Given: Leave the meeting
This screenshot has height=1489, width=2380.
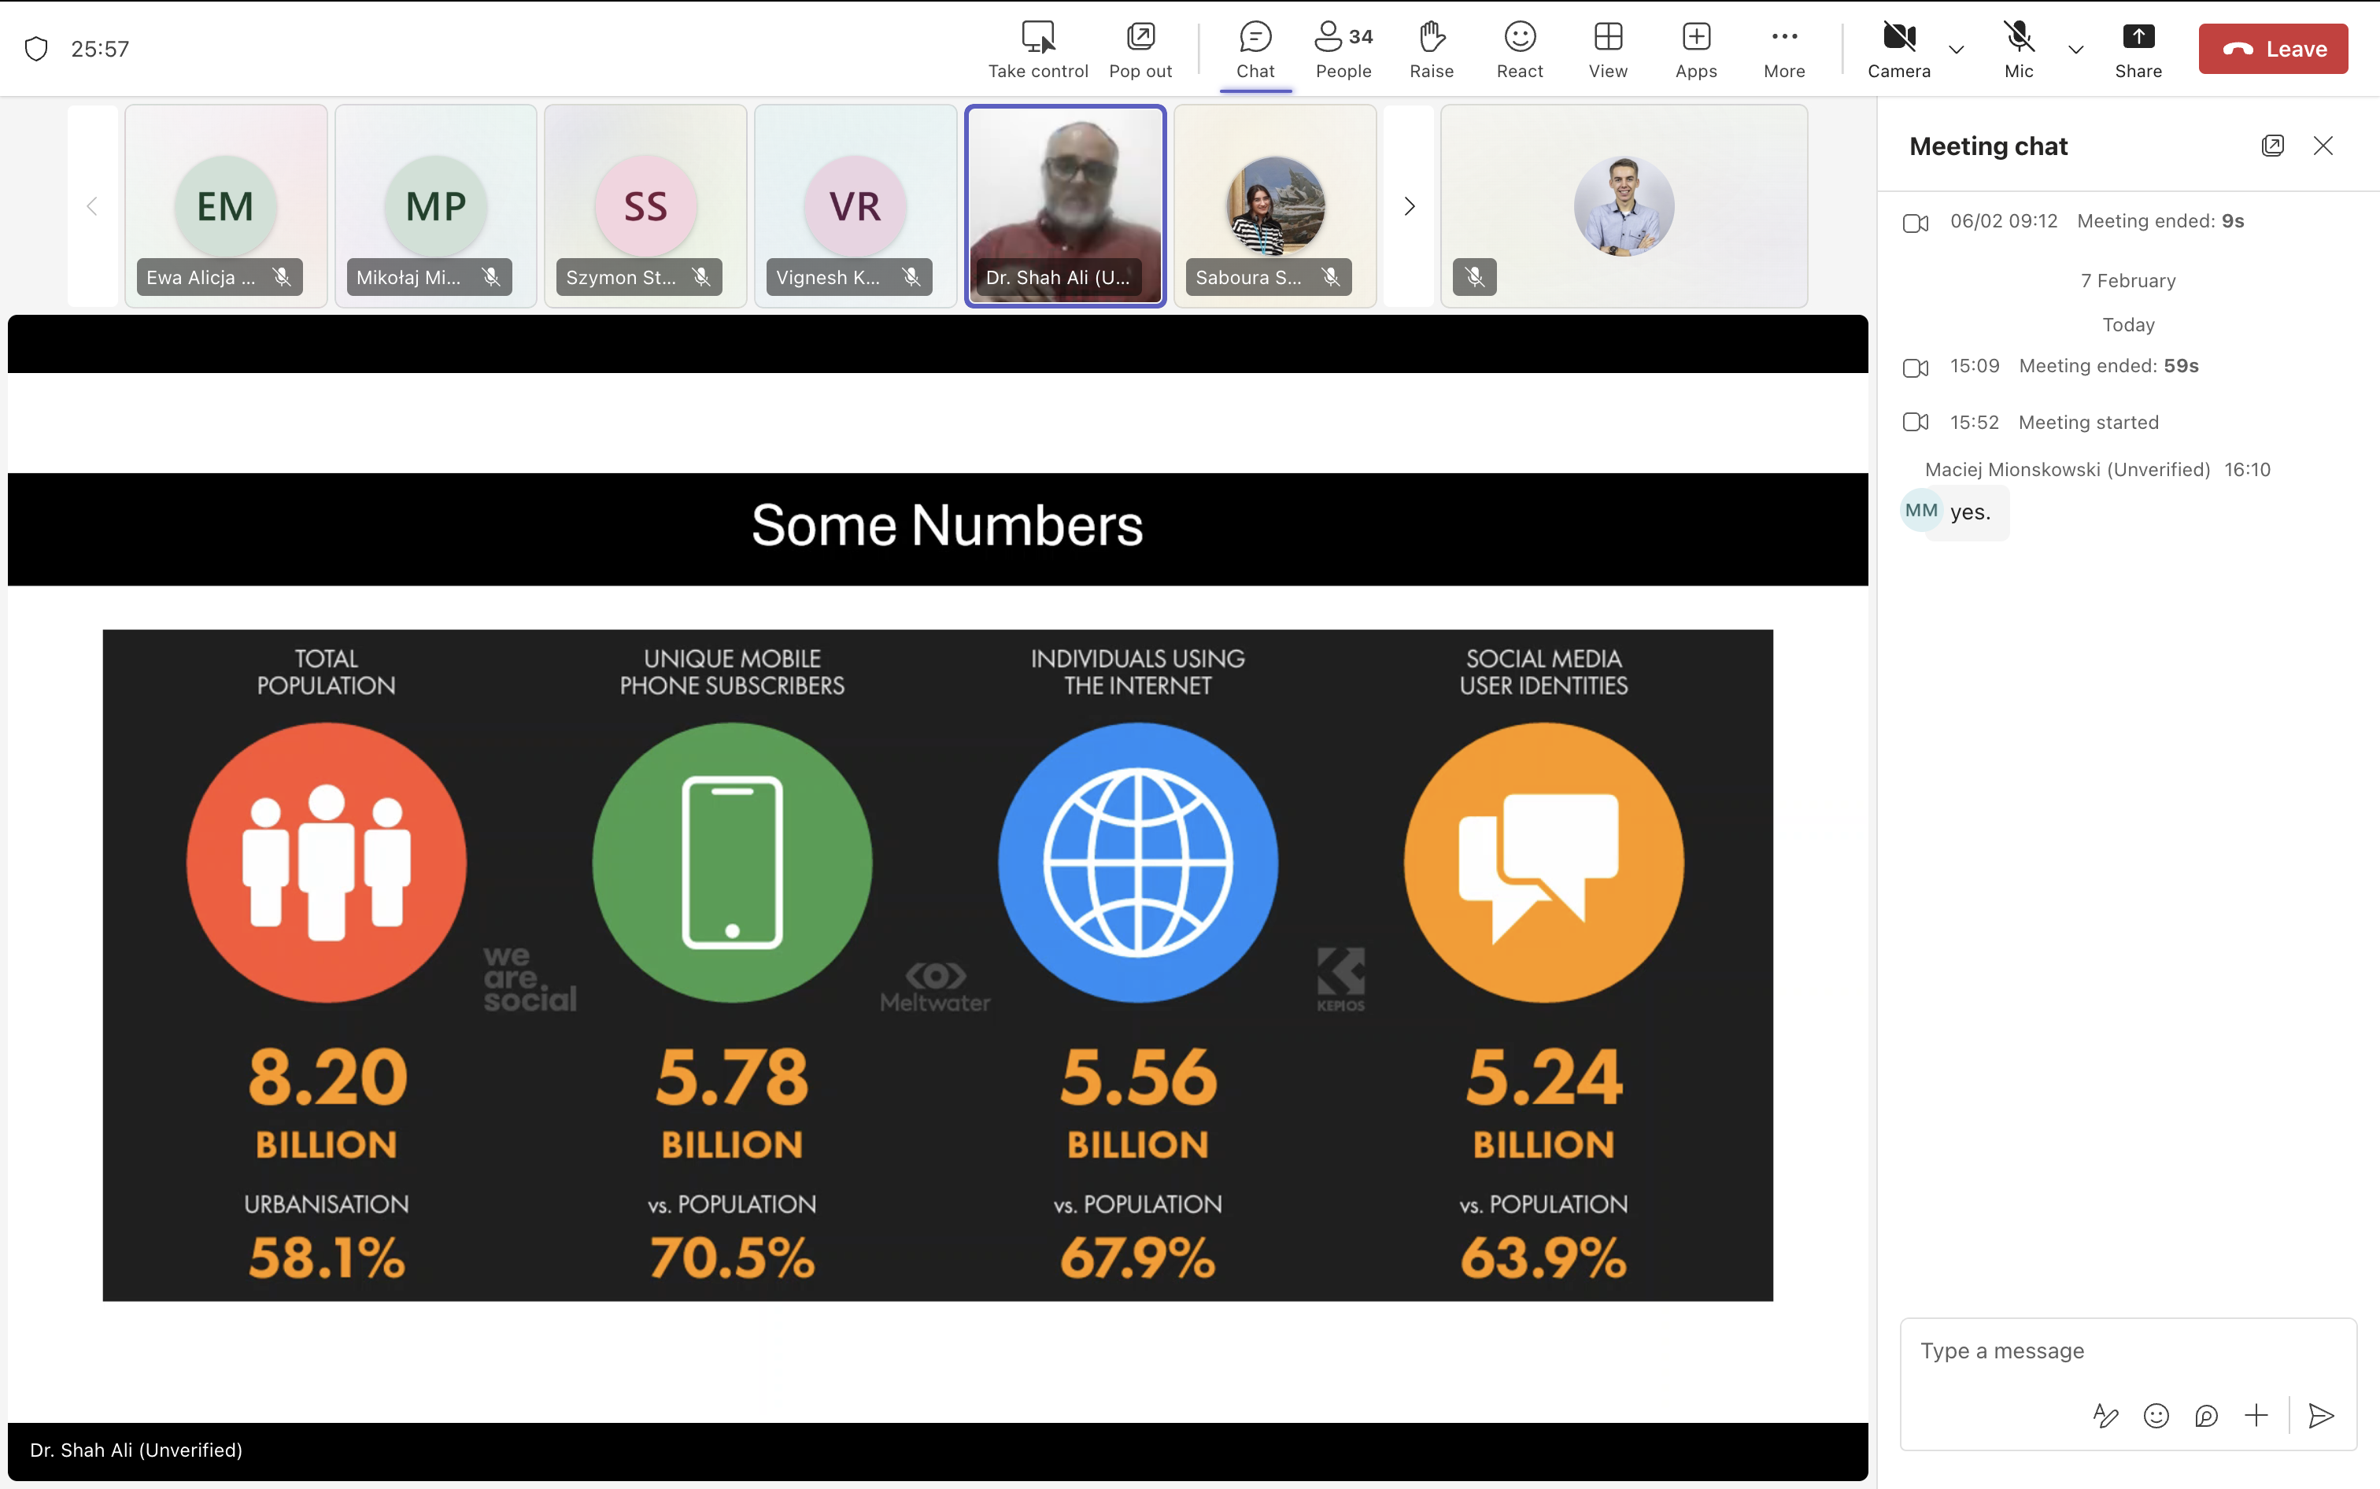Looking at the screenshot, I should coord(2273,50).
